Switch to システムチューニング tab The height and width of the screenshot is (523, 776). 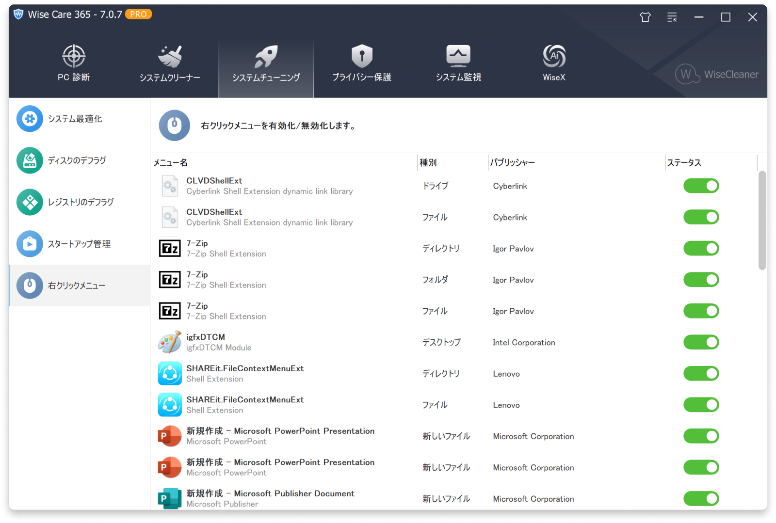(x=266, y=64)
